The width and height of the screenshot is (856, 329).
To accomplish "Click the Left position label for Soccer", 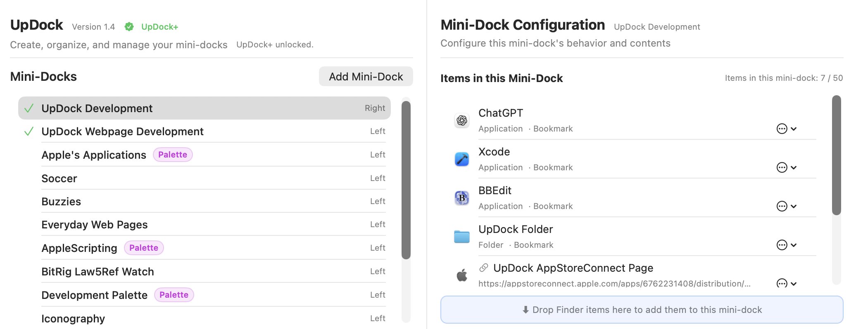I will [378, 178].
